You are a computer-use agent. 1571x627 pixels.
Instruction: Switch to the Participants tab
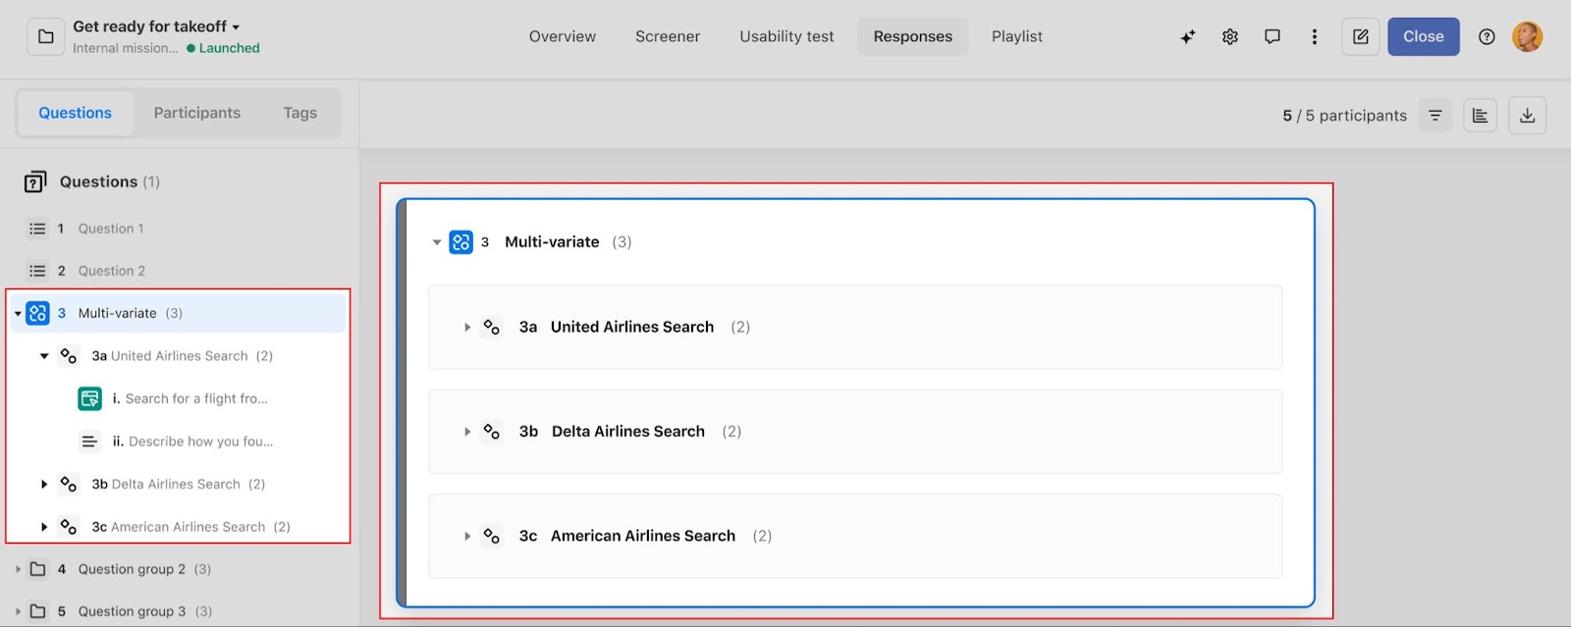[x=196, y=113]
